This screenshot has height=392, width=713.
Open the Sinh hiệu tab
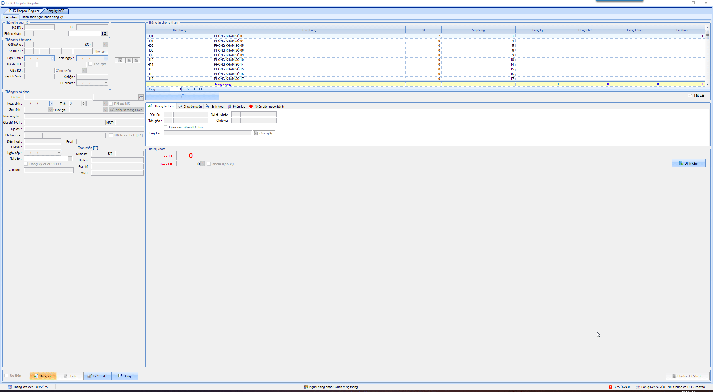click(215, 107)
